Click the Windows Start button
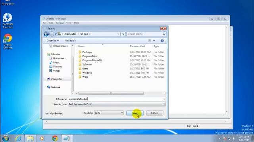 click(x=6, y=138)
